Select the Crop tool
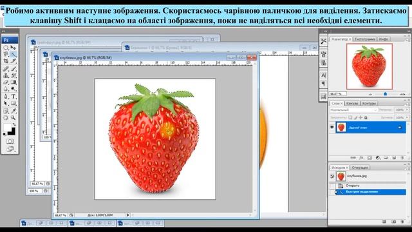412x232 pixels. (x=6, y=61)
